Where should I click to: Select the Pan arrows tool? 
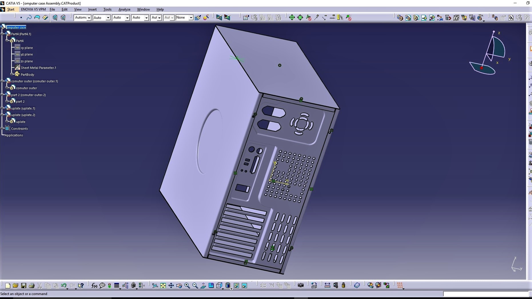coord(171,285)
